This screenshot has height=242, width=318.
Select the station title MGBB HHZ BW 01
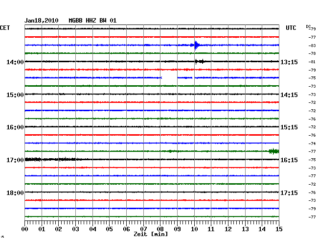(x=92, y=21)
